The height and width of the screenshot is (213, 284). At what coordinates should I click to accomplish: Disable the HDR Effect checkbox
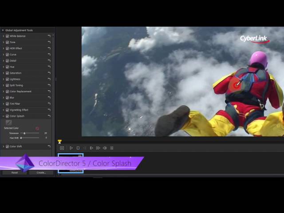[7, 48]
